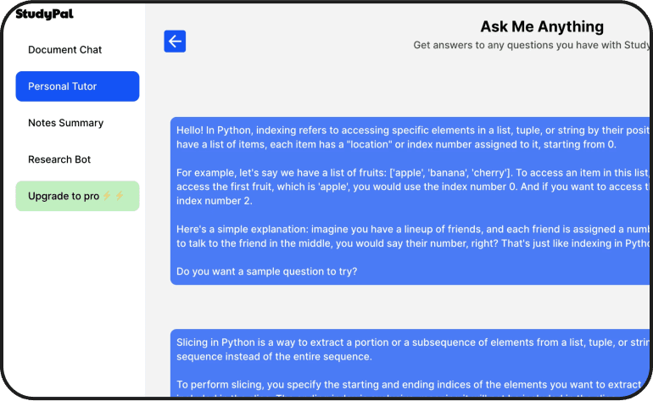Image resolution: width=653 pixels, height=401 pixels.
Task: Click the Ask Me Anything heading
Action: pos(542,26)
